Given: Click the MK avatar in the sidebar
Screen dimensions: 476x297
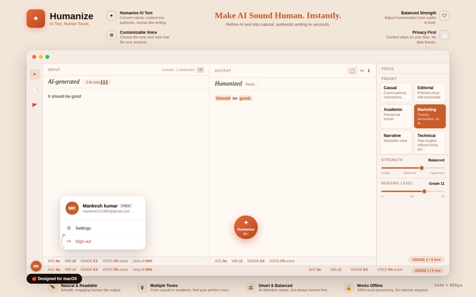Looking at the screenshot, I should point(36,266).
